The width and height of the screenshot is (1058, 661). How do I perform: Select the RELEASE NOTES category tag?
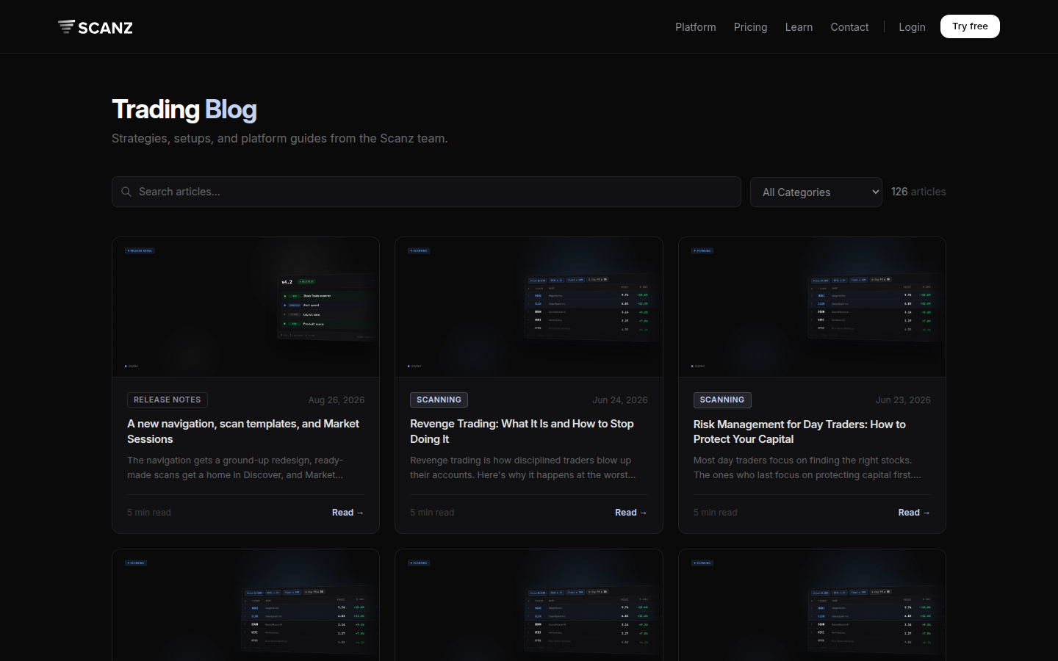[x=168, y=400]
